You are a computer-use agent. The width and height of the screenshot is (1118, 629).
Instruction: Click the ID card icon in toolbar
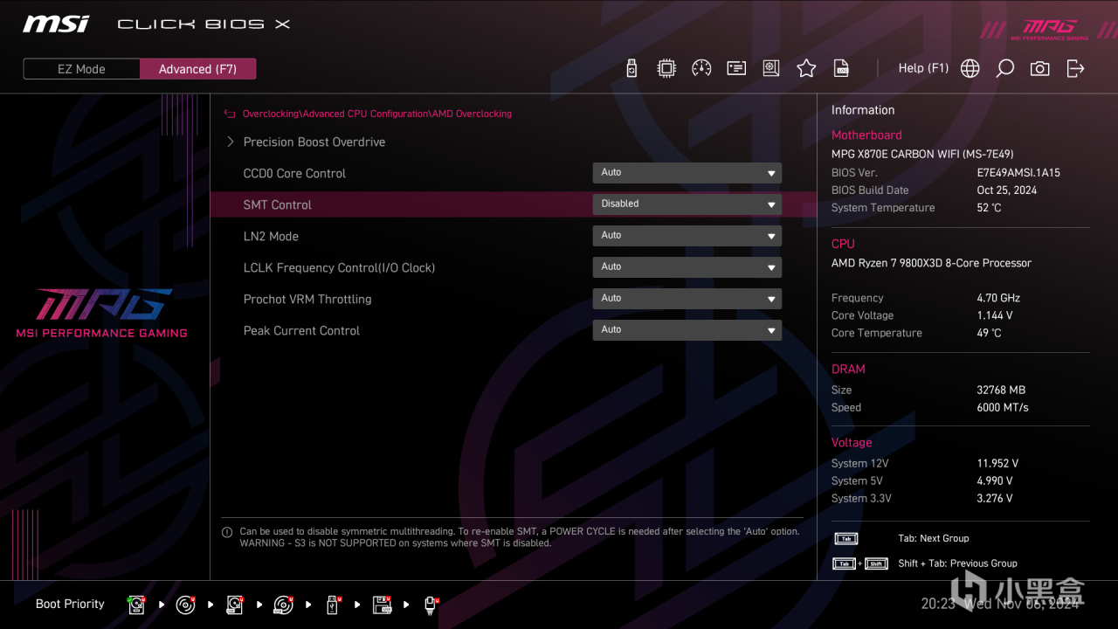point(736,68)
